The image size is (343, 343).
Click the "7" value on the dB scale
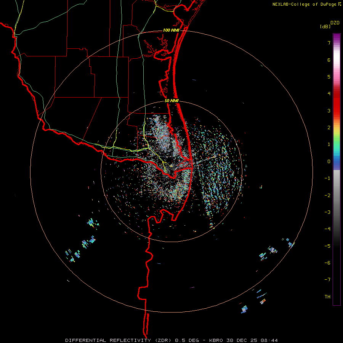(x=329, y=43)
